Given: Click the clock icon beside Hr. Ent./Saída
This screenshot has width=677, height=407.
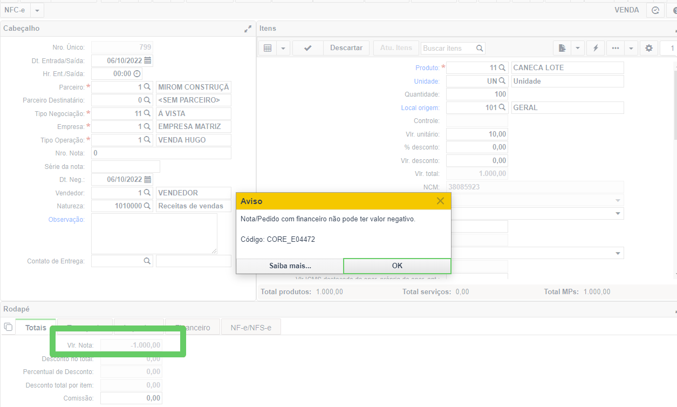Looking at the screenshot, I should coord(137,73).
